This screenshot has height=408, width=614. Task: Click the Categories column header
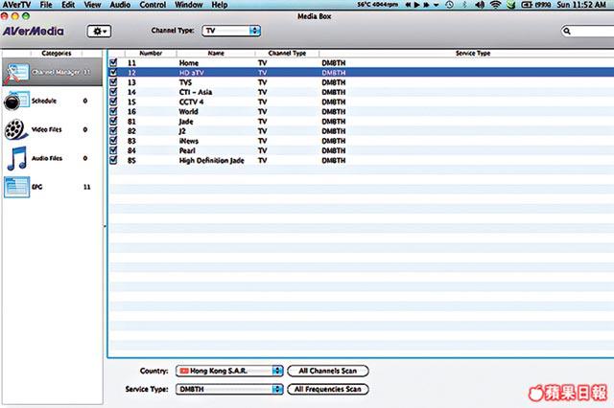click(x=56, y=53)
